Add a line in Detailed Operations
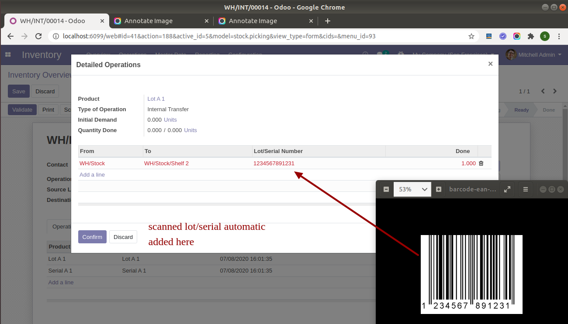Viewport: 568px width, 324px height. point(92,174)
